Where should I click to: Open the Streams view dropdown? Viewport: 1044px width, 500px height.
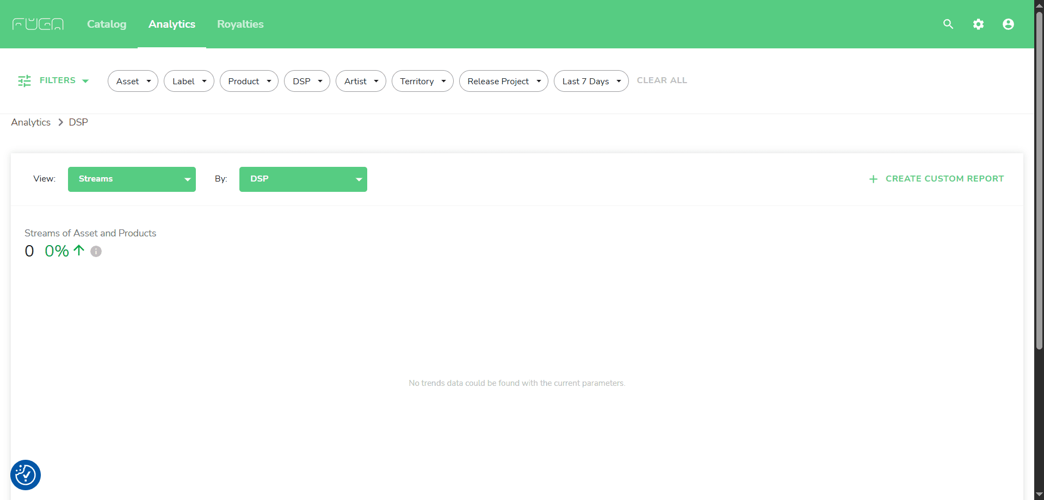[x=132, y=179]
